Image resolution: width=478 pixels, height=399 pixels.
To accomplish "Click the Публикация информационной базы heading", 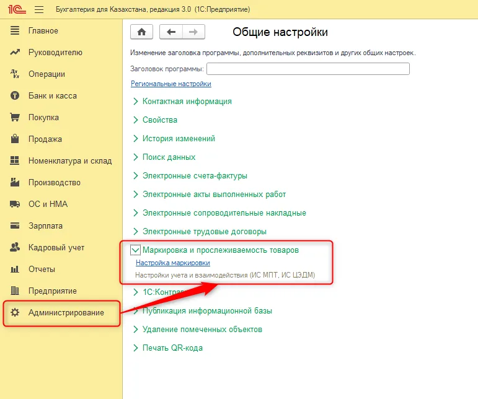I will [x=207, y=310].
